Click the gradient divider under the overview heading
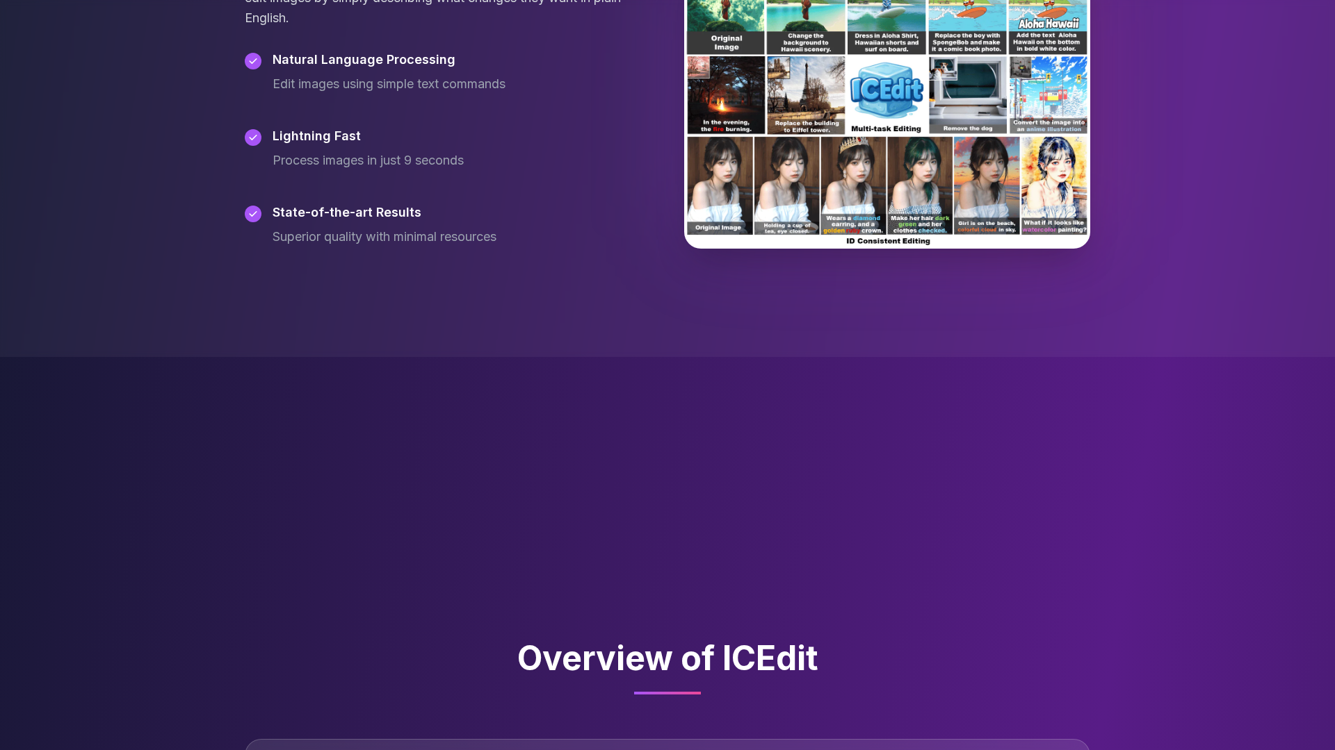This screenshot has width=1335, height=750. click(667, 693)
